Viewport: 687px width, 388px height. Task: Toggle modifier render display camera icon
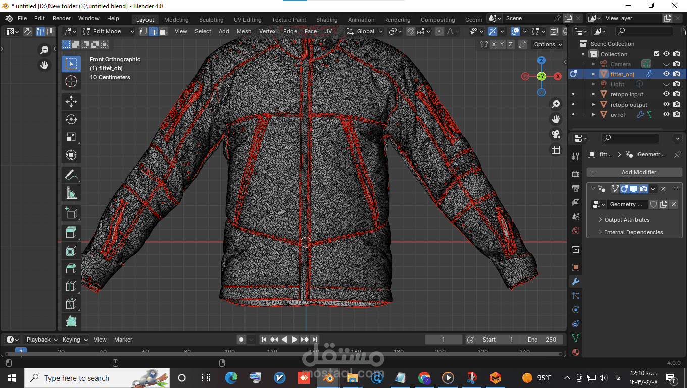(x=643, y=189)
